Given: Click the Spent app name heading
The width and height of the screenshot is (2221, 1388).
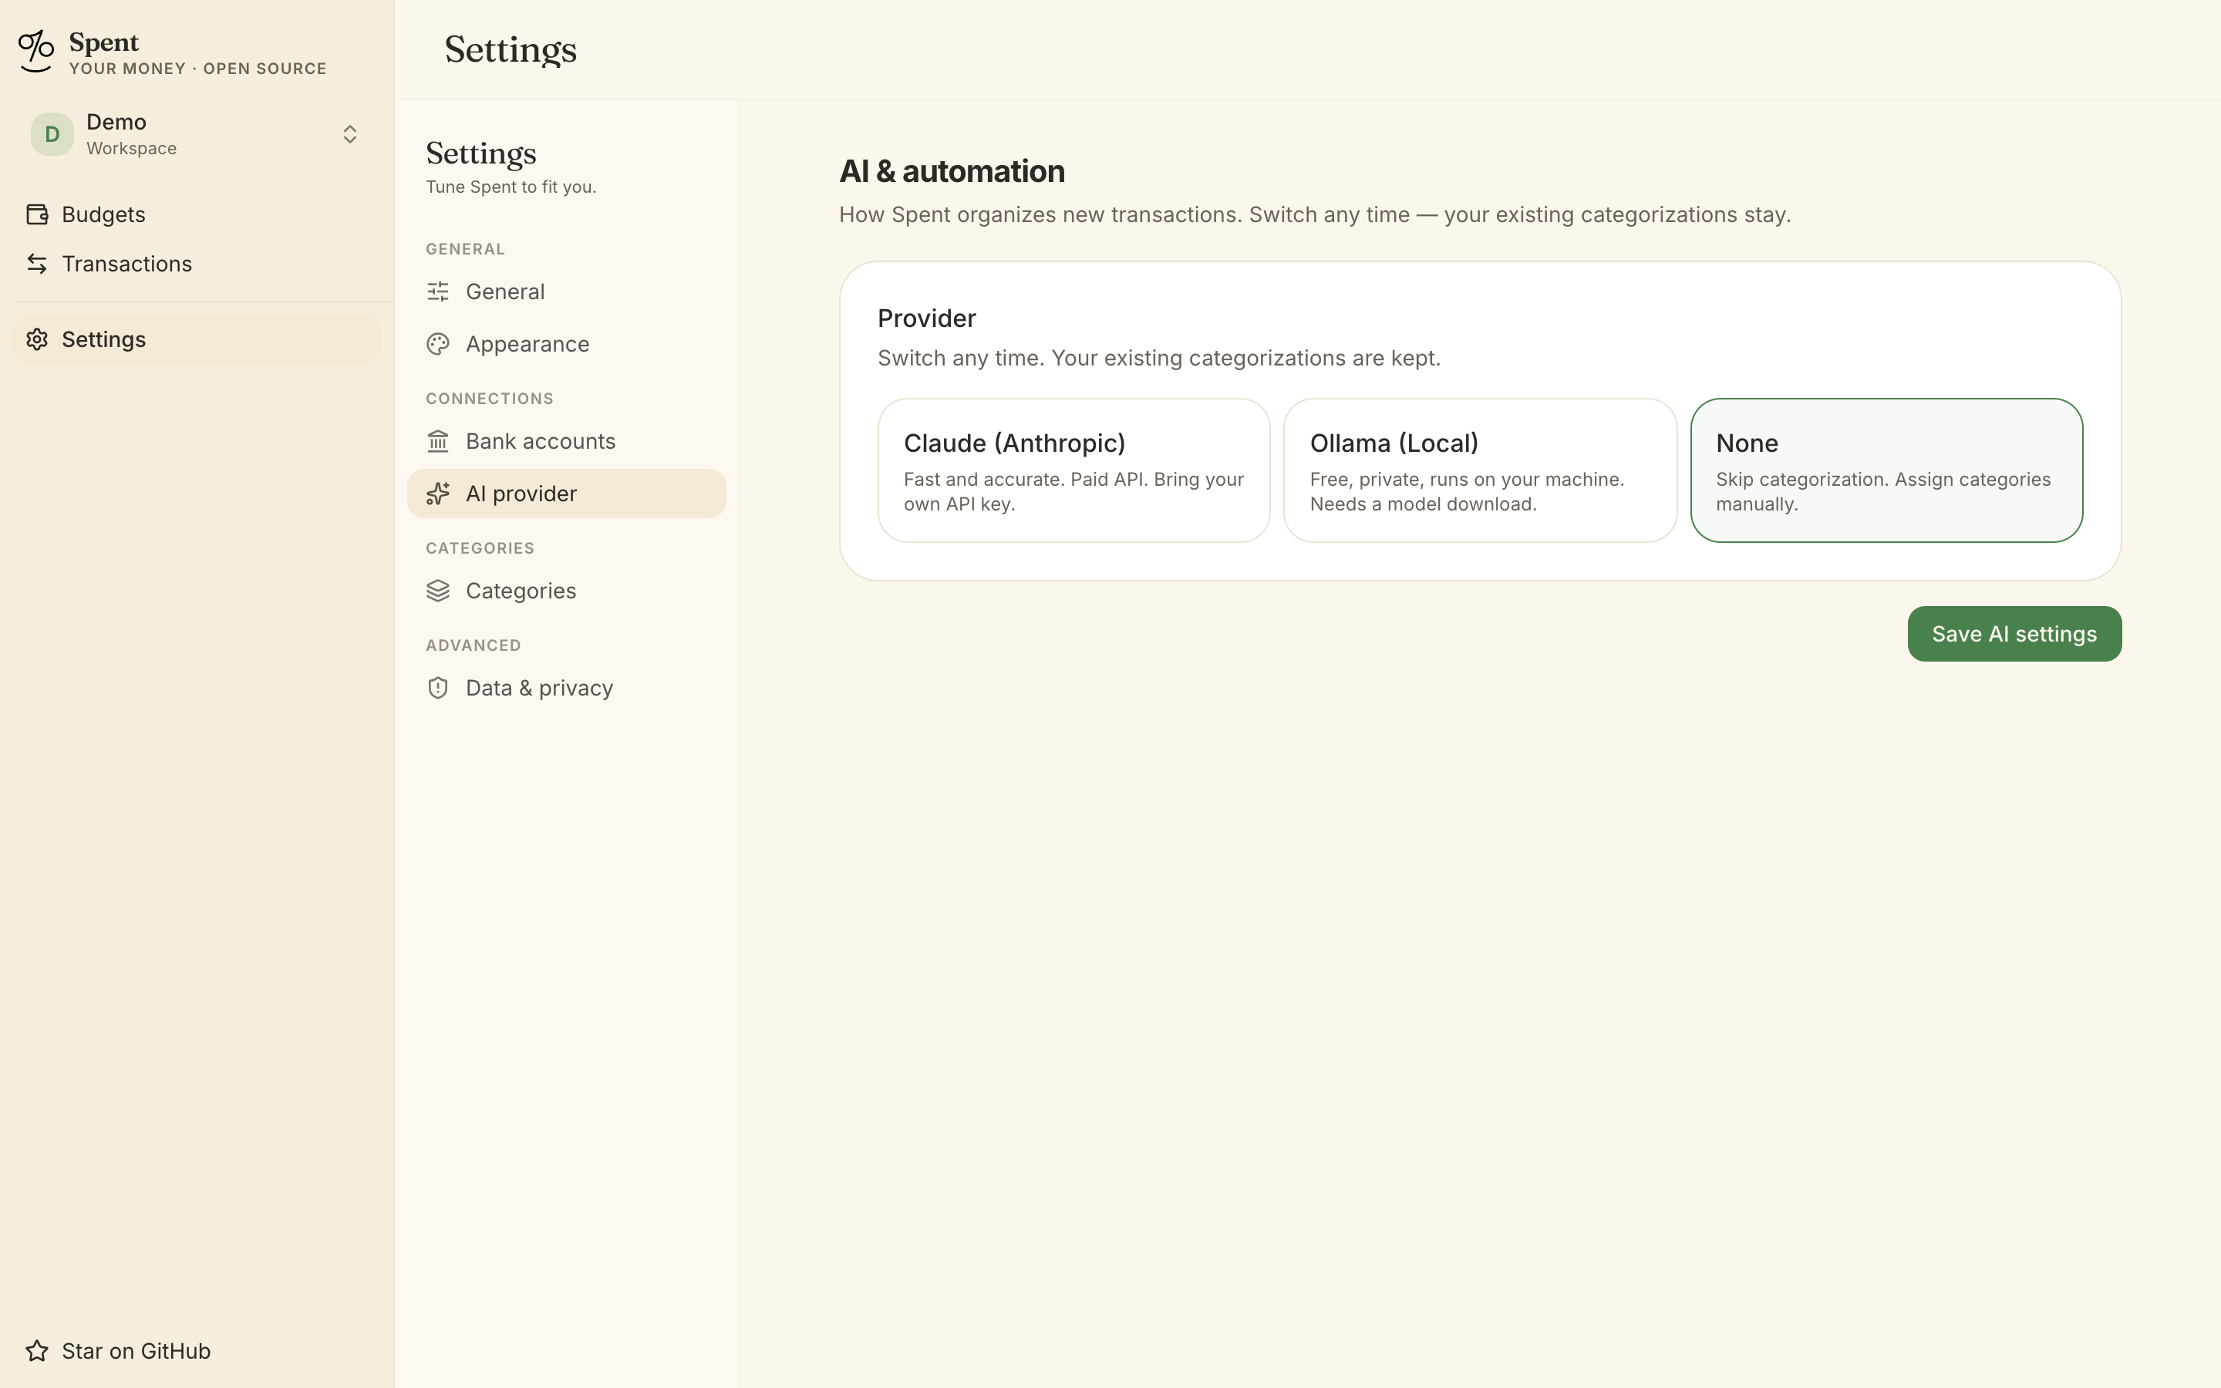Looking at the screenshot, I should (103, 42).
